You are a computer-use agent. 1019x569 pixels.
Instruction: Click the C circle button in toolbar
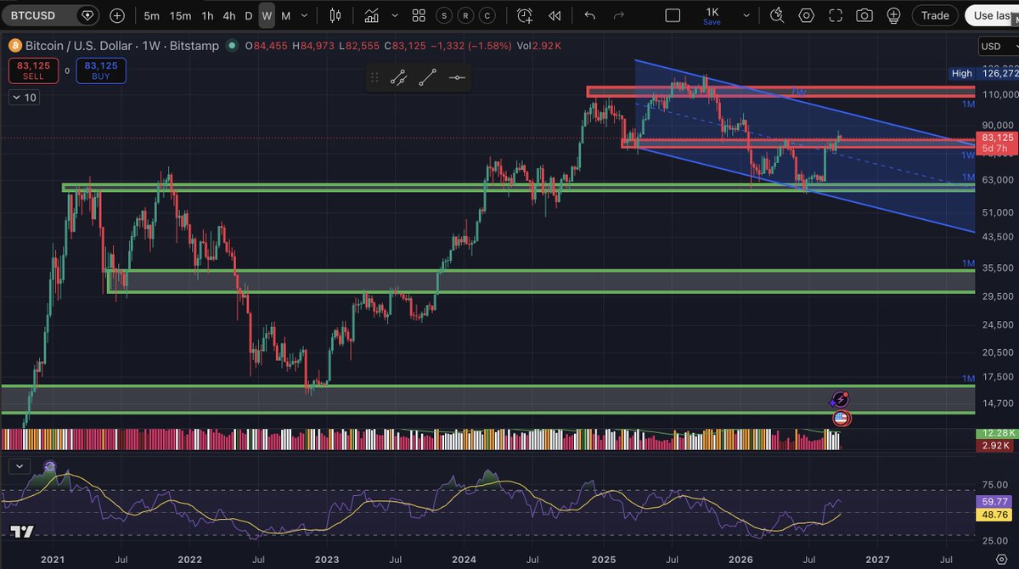(487, 15)
